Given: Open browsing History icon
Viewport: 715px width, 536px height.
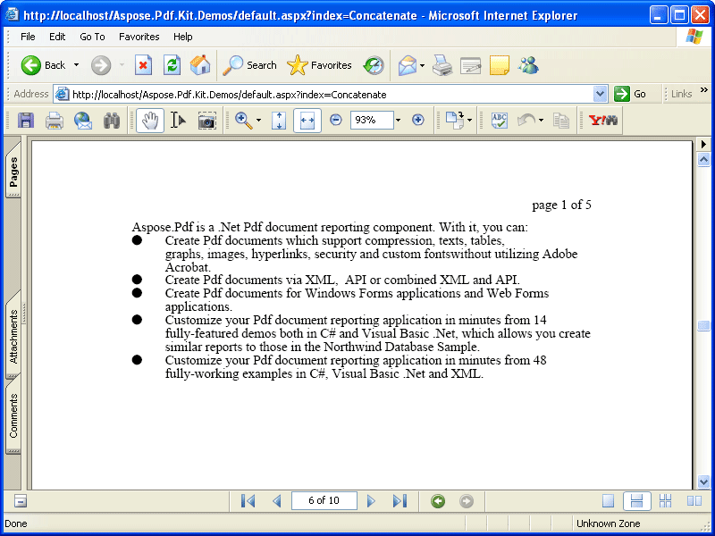Looking at the screenshot, I should click(x=374, y=65).
